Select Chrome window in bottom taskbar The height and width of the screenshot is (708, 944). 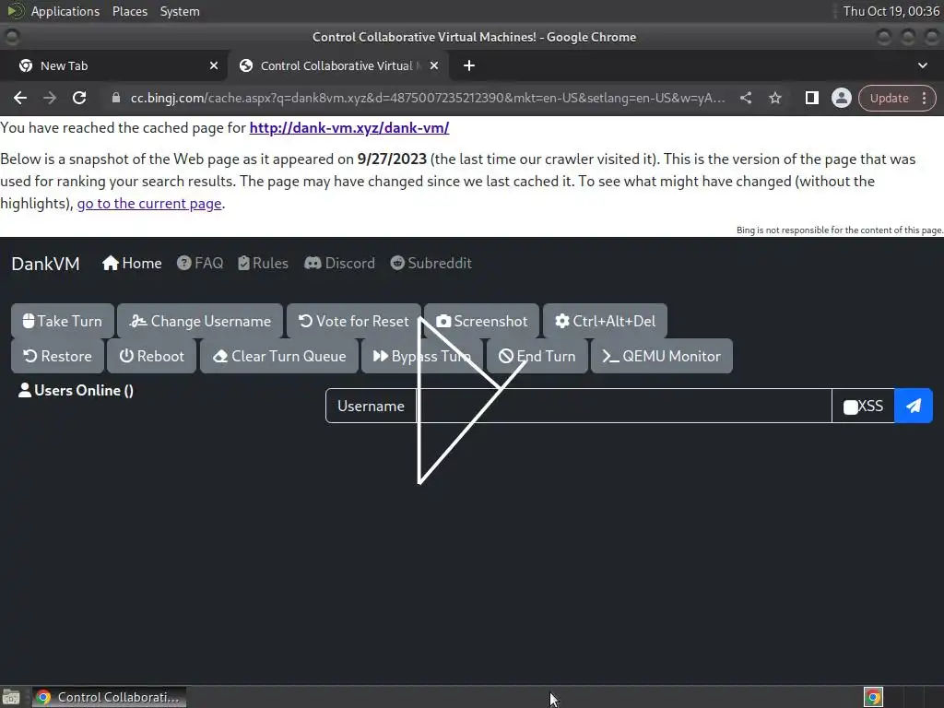(x=109, y=697)
